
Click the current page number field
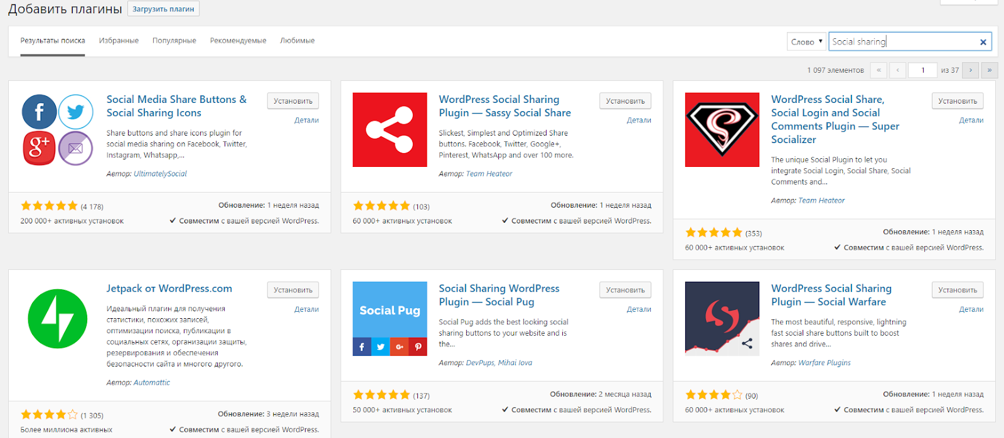click(922, 70)
